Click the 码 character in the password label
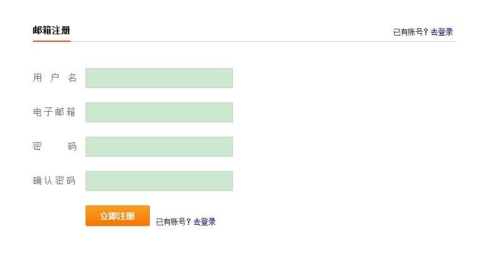The width and height of the screenshot is (497, 261). pyautogui.click(x=72, y=147)
